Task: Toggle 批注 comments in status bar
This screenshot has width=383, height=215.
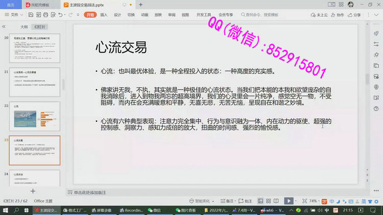Action: (x=248, y=201)
